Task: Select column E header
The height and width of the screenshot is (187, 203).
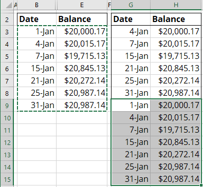Action: 82,5
